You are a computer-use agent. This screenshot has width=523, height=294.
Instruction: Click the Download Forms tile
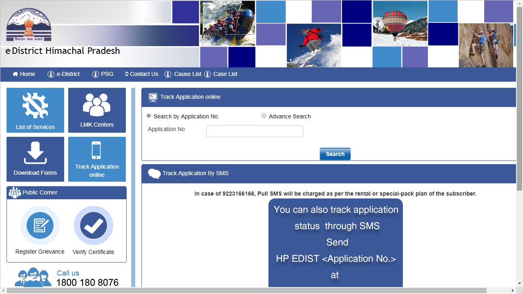pos(35,159)
